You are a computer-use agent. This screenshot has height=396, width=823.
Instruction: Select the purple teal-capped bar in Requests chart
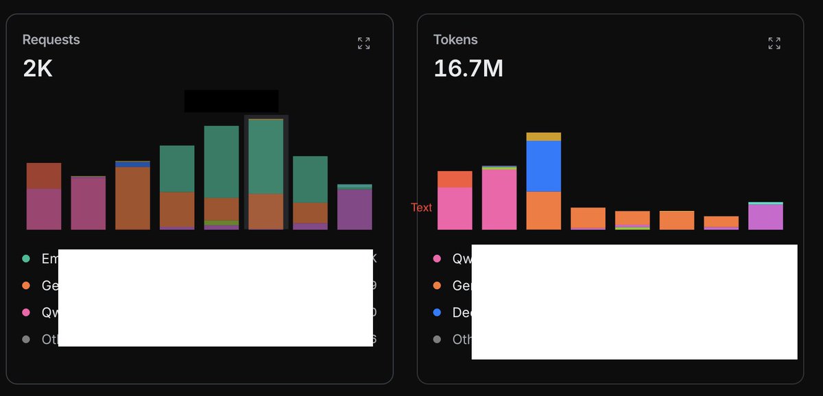tap(355, 207)
